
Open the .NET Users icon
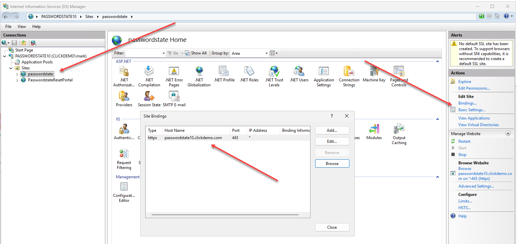pyautogui.click(x=299, y=71)
